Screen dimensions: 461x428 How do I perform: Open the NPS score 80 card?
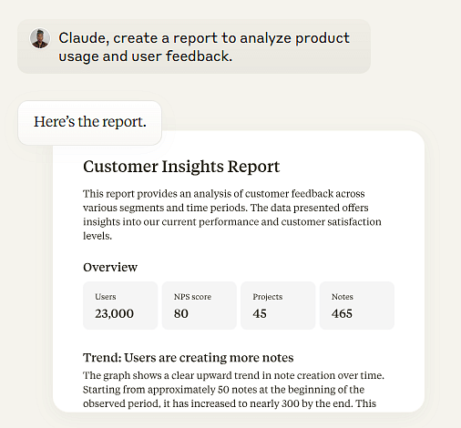(x=200, y=305)
